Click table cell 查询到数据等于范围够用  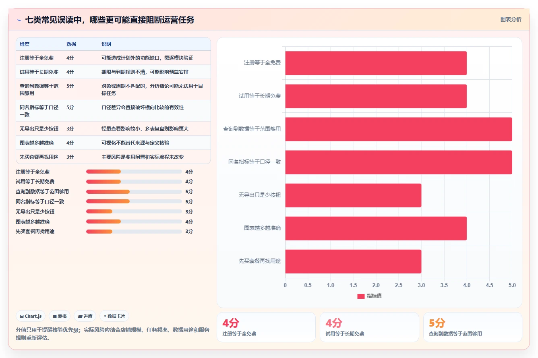click(x=39, y=89)
